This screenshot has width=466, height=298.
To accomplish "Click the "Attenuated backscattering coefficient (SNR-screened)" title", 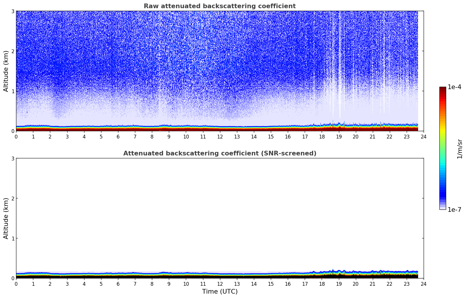I will 220,153.
